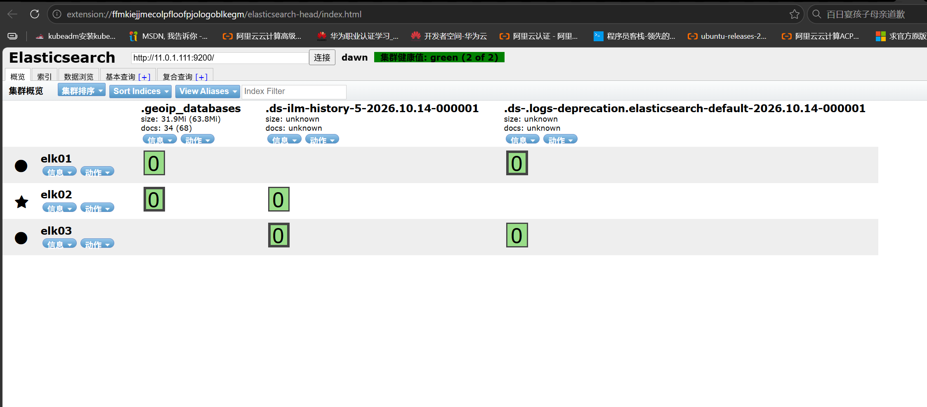Image resolution: width=927 pixels, height=407 pixels.
Task: Open 动作 dropdown for .ds-ilm-history index
Action: click(322, 139)
